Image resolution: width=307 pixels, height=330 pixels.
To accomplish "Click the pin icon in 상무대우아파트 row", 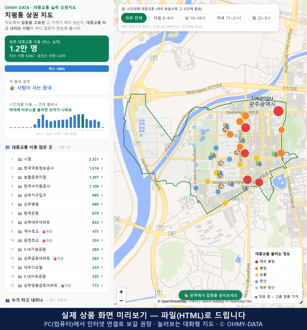I will [102, 222].
